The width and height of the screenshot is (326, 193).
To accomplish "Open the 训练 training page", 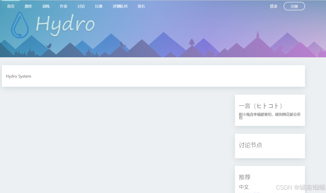I will click(x=46, y=6).
